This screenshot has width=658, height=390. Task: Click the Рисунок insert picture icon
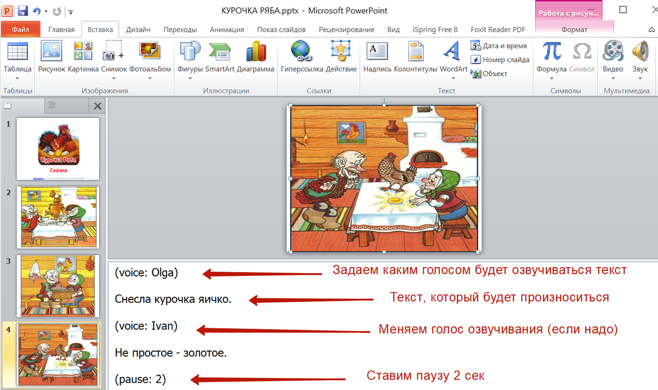click(52, 52)
